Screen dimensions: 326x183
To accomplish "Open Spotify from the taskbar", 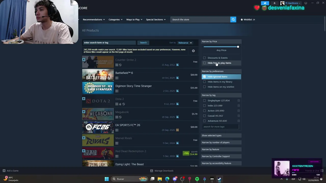I will coord(197,179).
